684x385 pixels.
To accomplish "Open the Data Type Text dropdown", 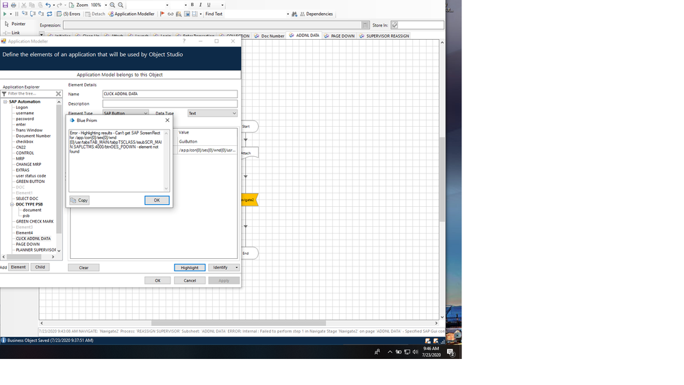I will 234,114.
